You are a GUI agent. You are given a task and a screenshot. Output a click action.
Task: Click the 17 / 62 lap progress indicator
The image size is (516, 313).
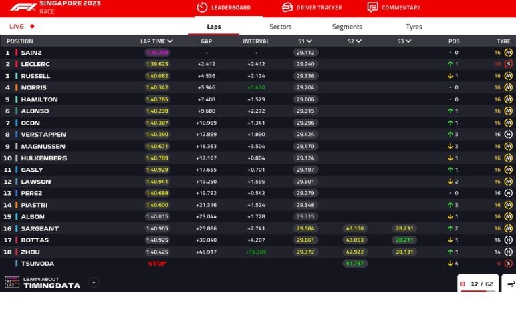(477, 284)
